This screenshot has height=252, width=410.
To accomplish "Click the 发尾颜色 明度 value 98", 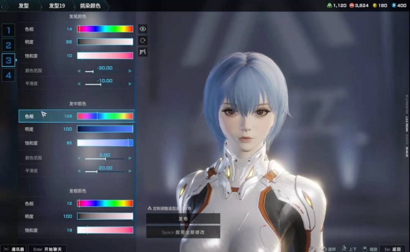I will click(x=69, y=42).
